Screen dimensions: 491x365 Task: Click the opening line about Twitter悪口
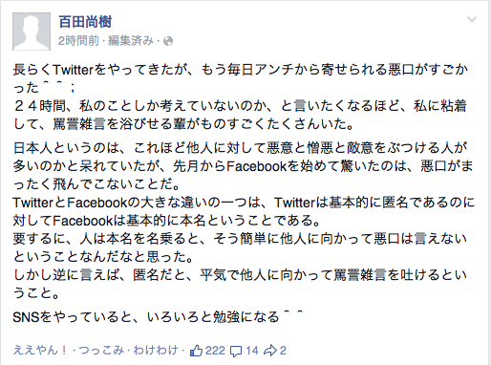point(241,78)
